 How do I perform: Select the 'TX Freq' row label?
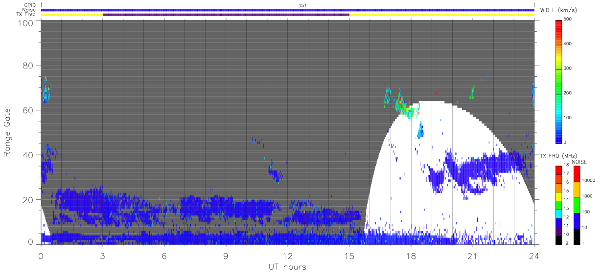27,14
